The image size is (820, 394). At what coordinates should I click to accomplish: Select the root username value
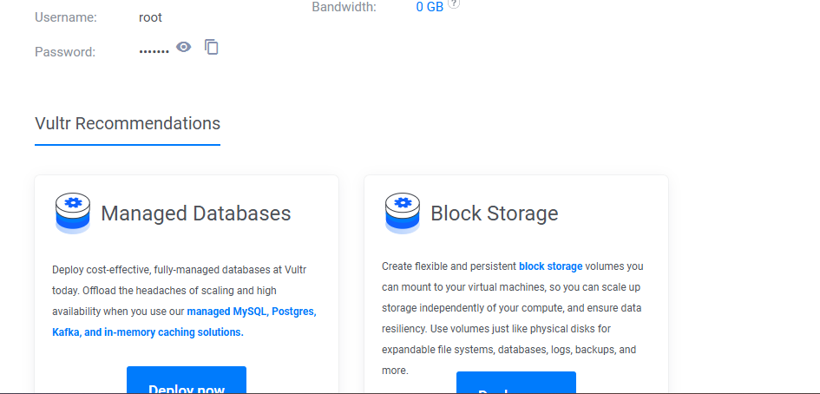[151, 17]
